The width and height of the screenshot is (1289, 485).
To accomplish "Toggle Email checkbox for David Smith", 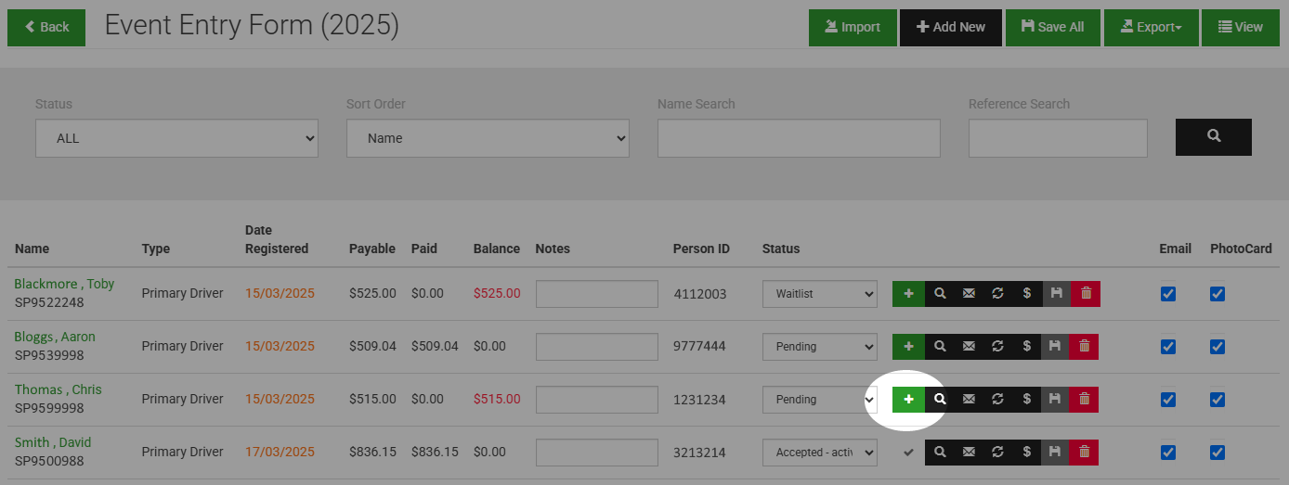I will click(x=1168, y=453).
